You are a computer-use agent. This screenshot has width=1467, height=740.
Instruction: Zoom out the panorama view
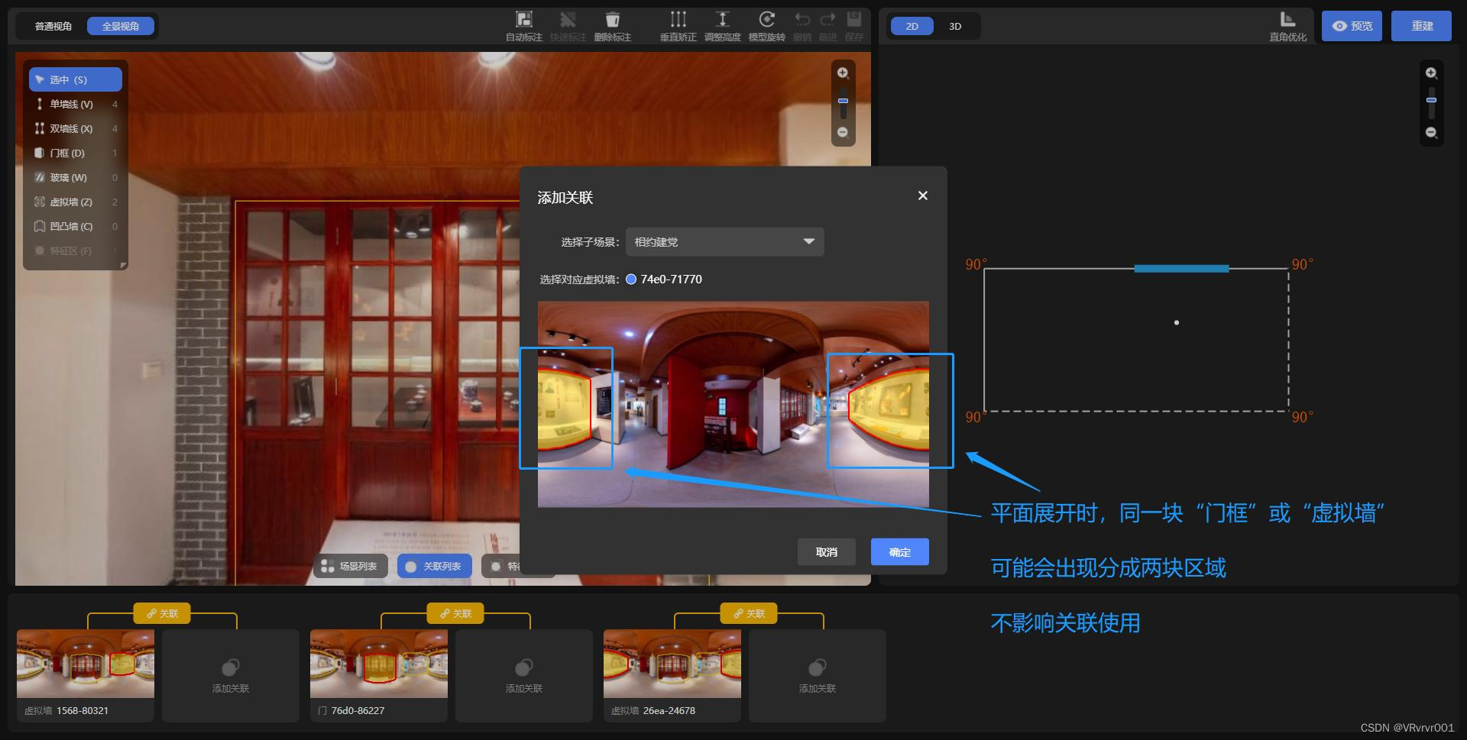tap(843, 132)
